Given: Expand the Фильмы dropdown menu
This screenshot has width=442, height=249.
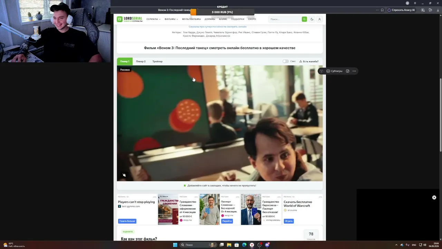Looking at the screenshot, I should tap(171, 19).
